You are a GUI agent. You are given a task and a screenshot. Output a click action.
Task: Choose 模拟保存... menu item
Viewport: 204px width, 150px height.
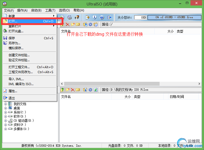coord(30,48)
